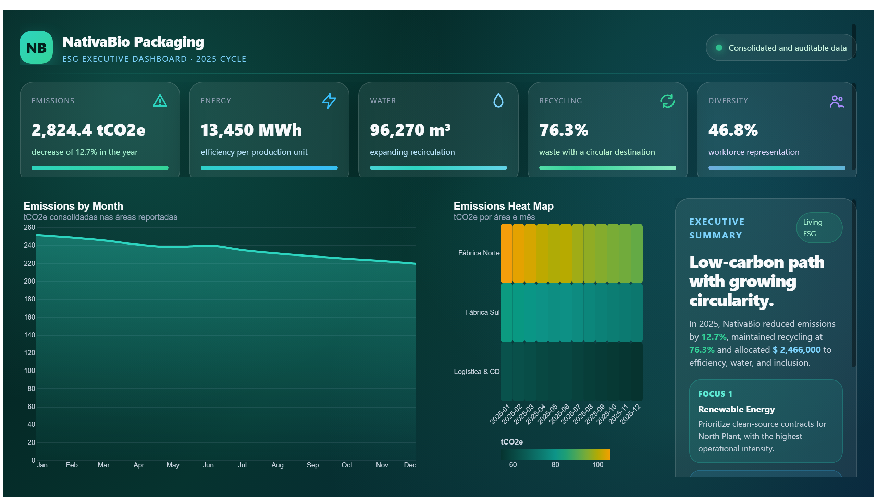This screenshot has height=500, width=877.
Task: Click the NB logo badge
Action: click(x=36, y=47)
